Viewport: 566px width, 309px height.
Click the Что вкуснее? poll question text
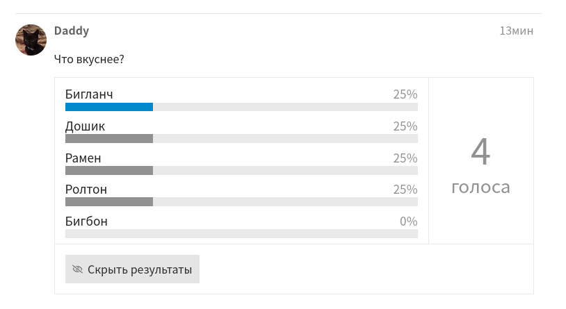coord(89,59)
